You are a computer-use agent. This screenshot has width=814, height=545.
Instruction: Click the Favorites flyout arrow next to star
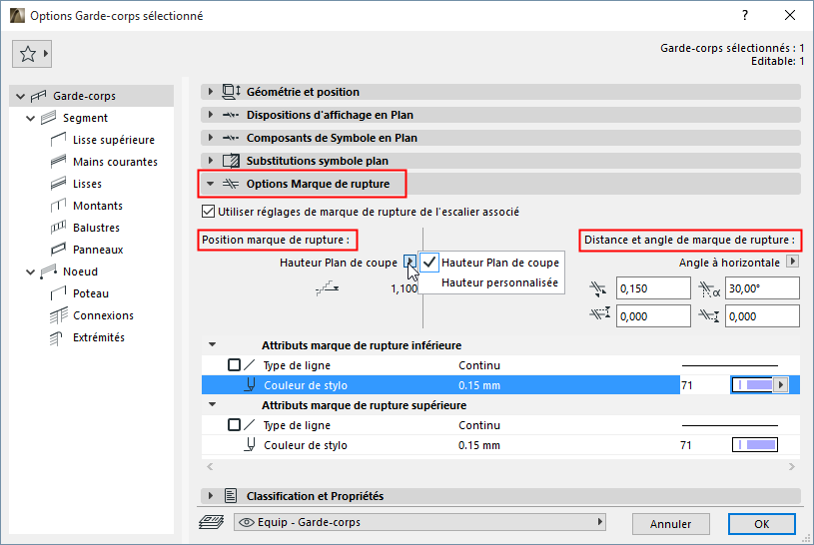pyautogui.click(x=46, y=53)
